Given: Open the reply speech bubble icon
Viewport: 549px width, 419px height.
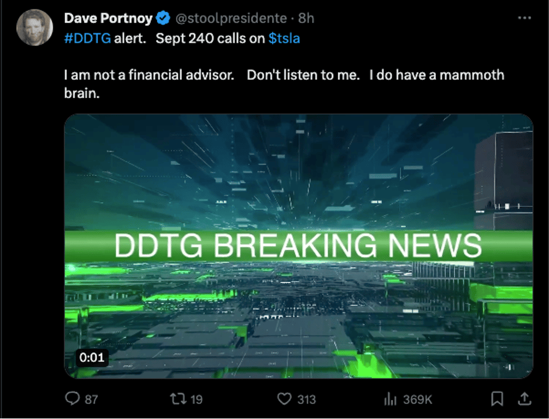Looking at the screenshot, I should pyautogui.click(x=73, y=398).
